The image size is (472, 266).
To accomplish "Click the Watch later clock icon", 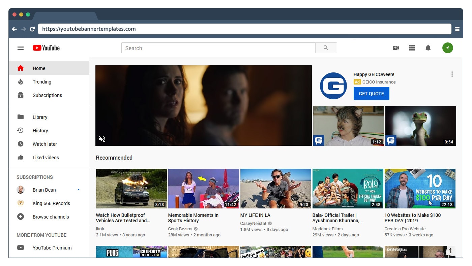I will [x=21, y=144].
